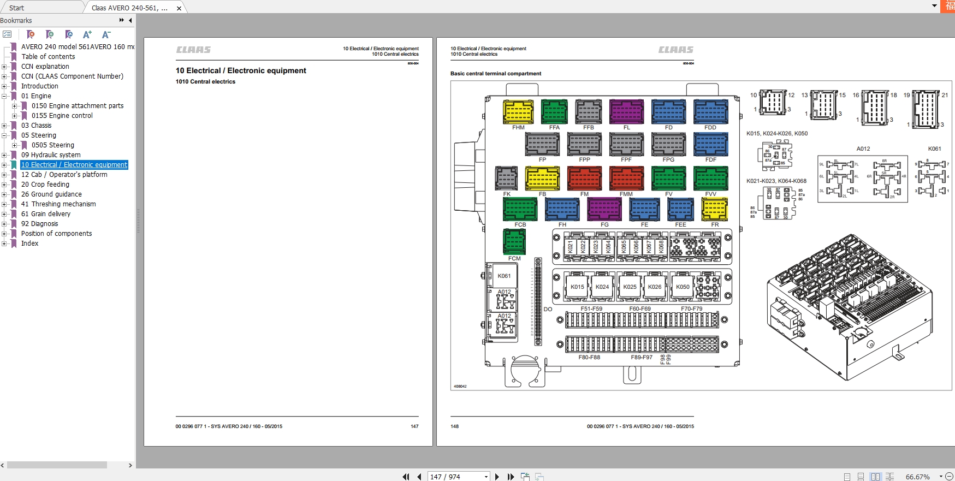This screenshot has height=481, width=955.
Task: Open page number dropdown
Action: tap(486, 477)
